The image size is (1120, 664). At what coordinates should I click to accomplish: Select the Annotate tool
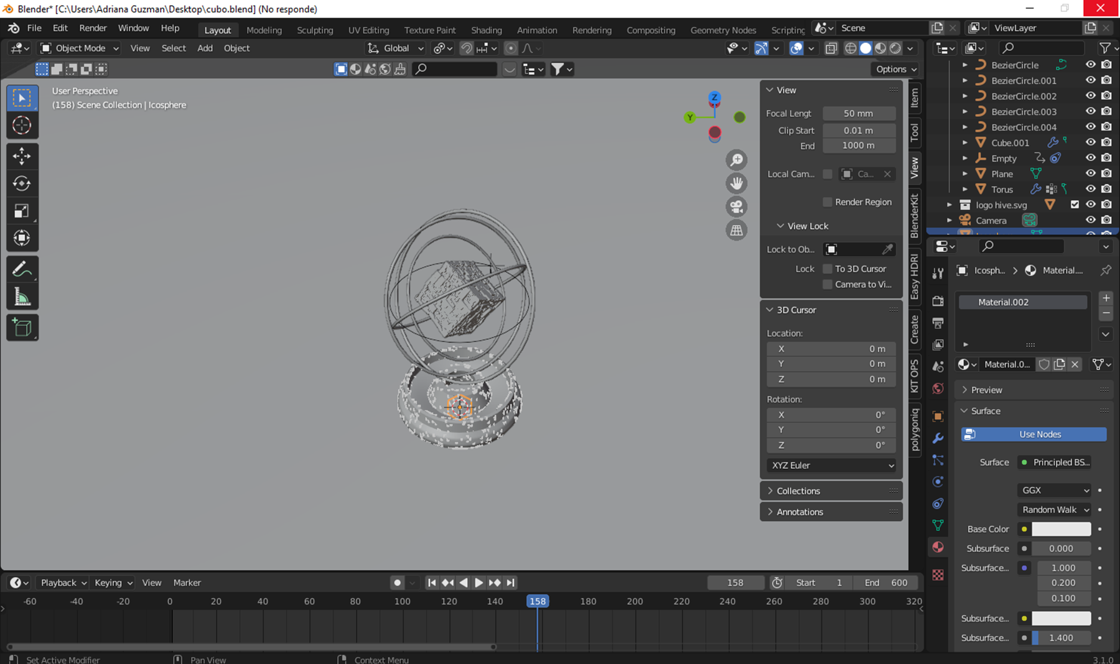coord(22,269)
